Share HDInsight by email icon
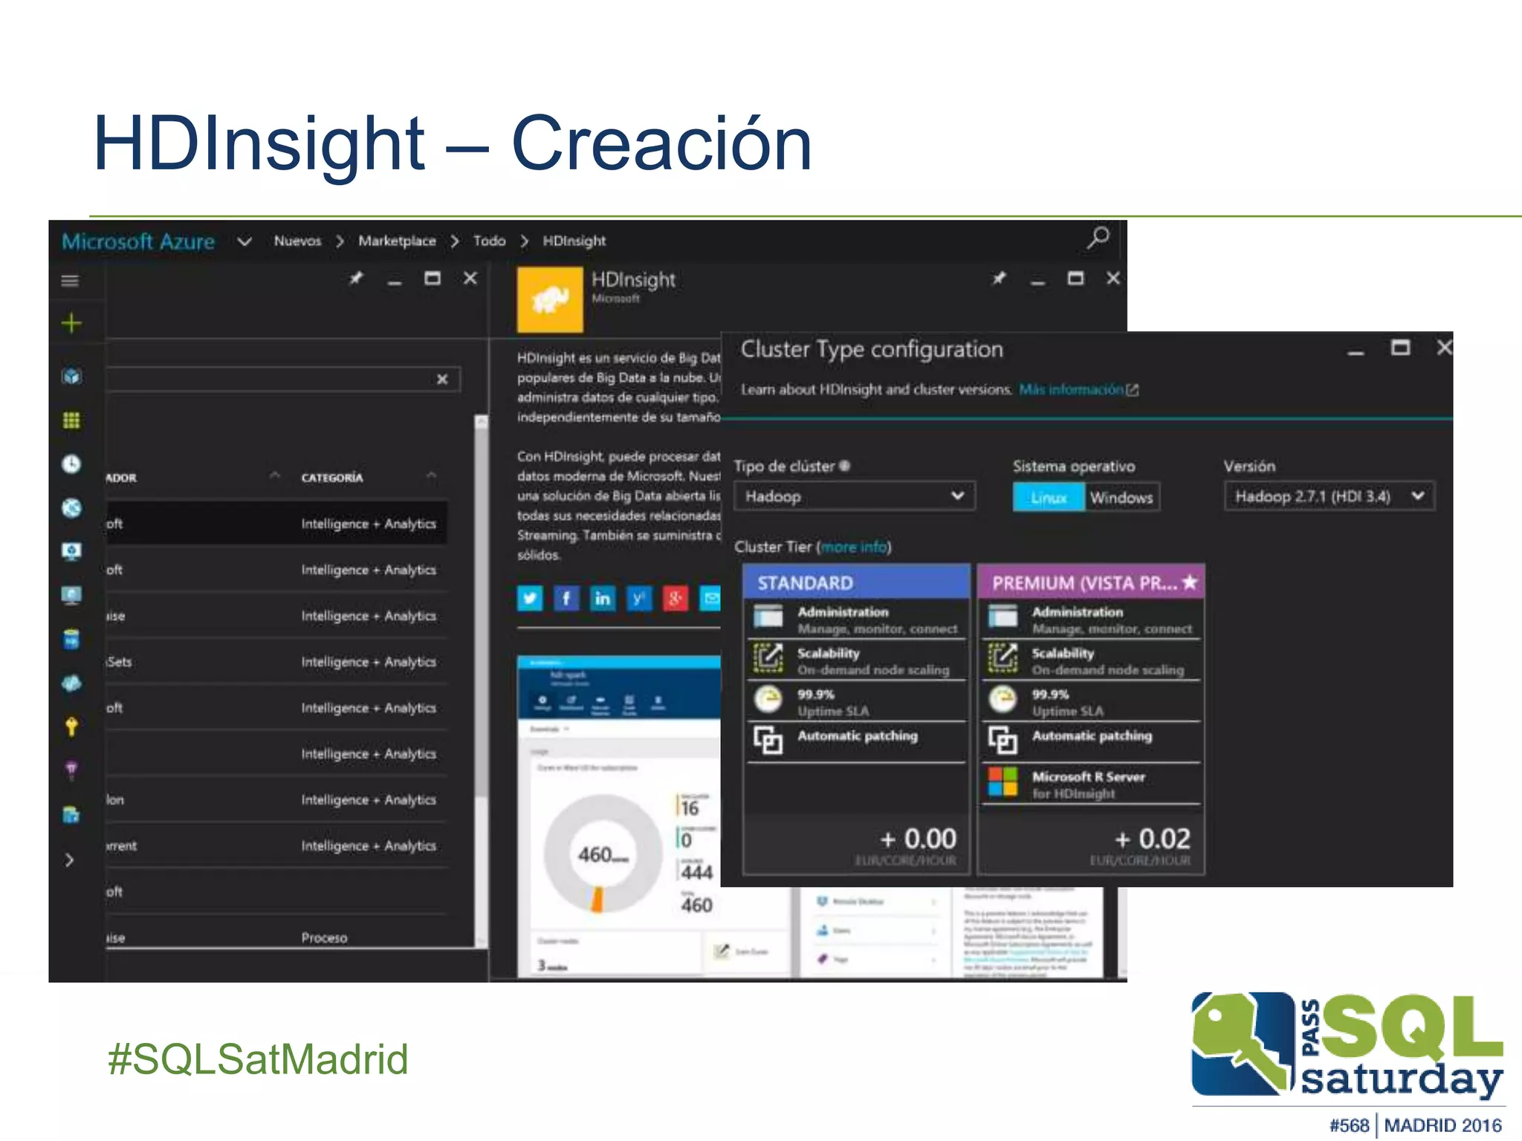Image resolution: width=1522 pixels, height=1141 pixels. [x=710, y=598]
